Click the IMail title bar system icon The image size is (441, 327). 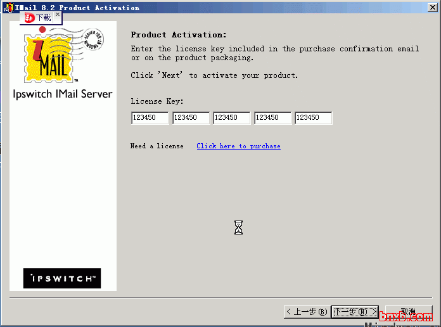[x=8, y=8]
